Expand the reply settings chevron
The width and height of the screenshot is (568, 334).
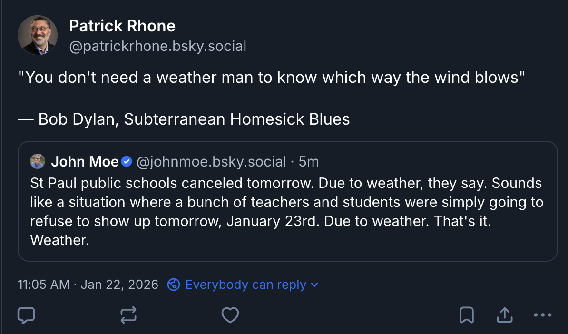[x=314, y=285]
